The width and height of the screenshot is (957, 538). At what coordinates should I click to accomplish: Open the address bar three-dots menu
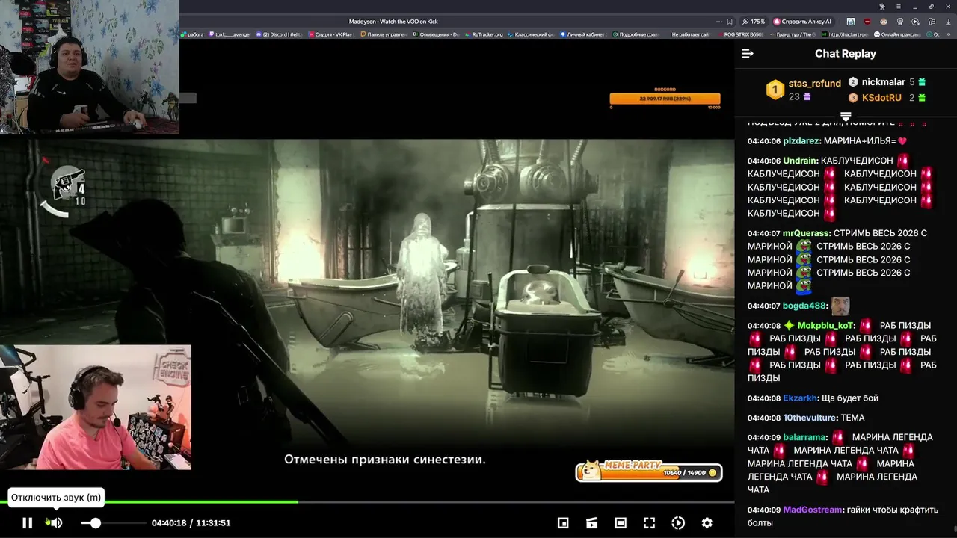719,22
